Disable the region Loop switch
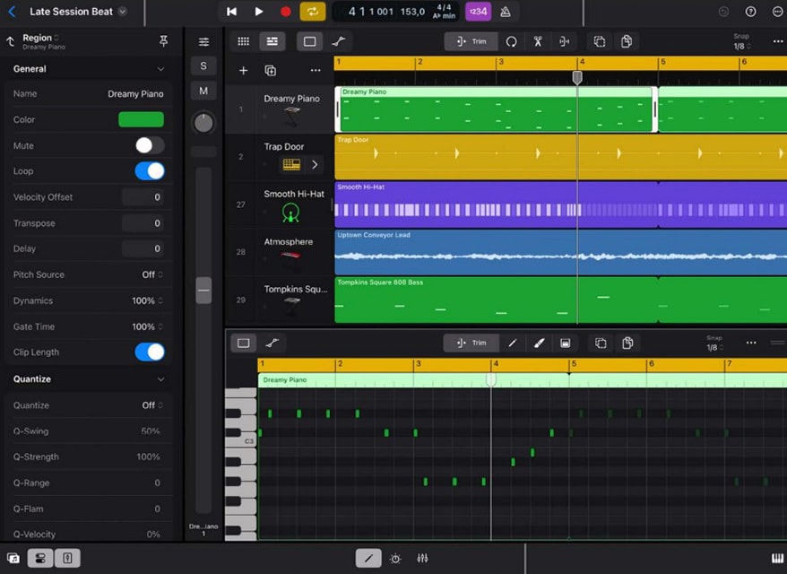 [x=150, y=171]
